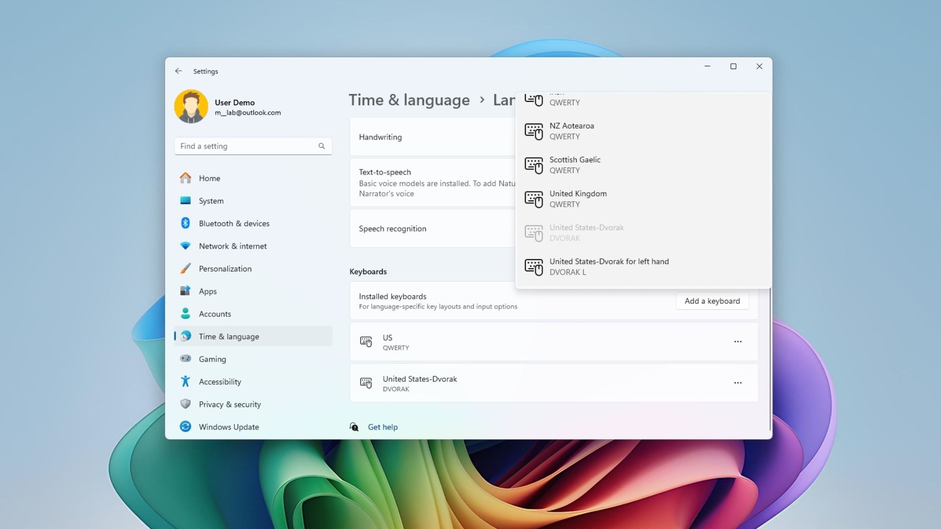Image resolution: width=941 pixels, height=529 pixels.
Task: Click the US QWERTY keyboard row
Action: (x=554, y=341)
